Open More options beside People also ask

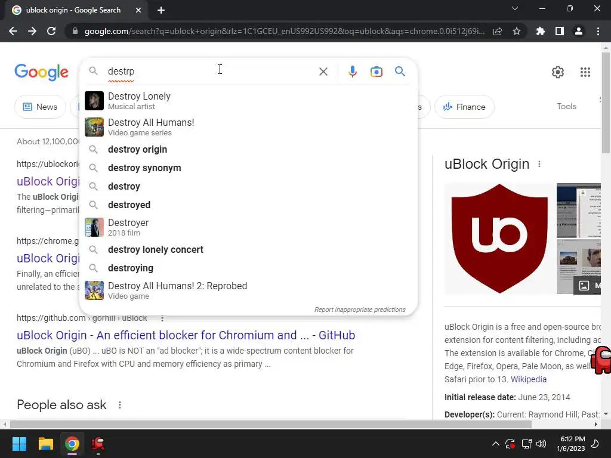[119, 405]
